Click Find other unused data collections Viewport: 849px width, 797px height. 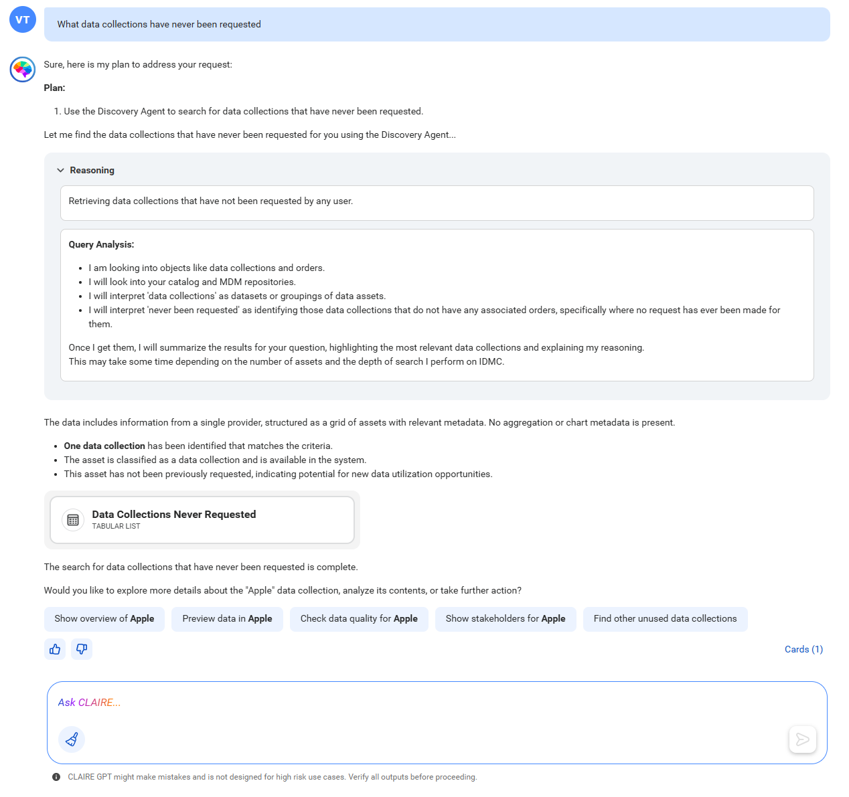click(x=665, y=619)
